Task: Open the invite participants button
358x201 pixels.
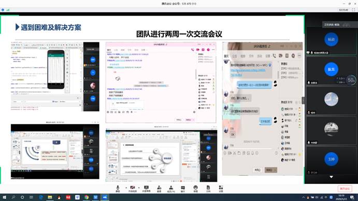Action: (159, 189)
